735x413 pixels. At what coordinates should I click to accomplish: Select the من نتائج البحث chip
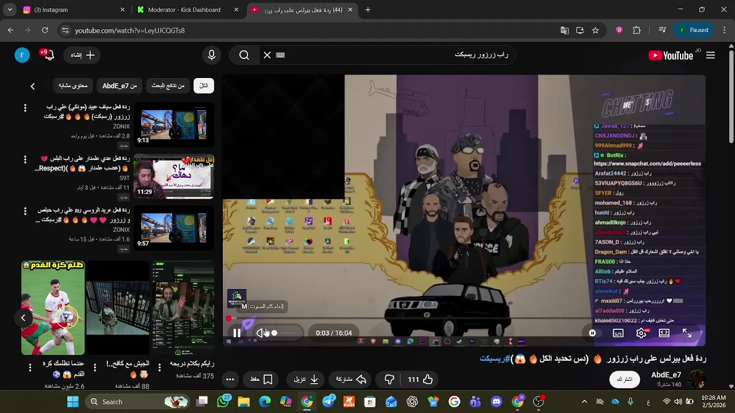point(168,85)
